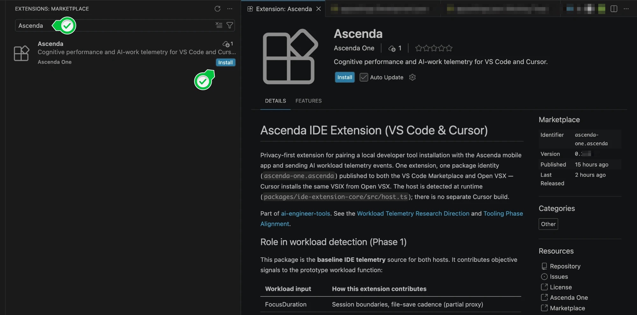Image resolution: width=637 pixels, height=315 pixels.
Task: Install Ascenda from the search results list
Action: click(225, 62)
